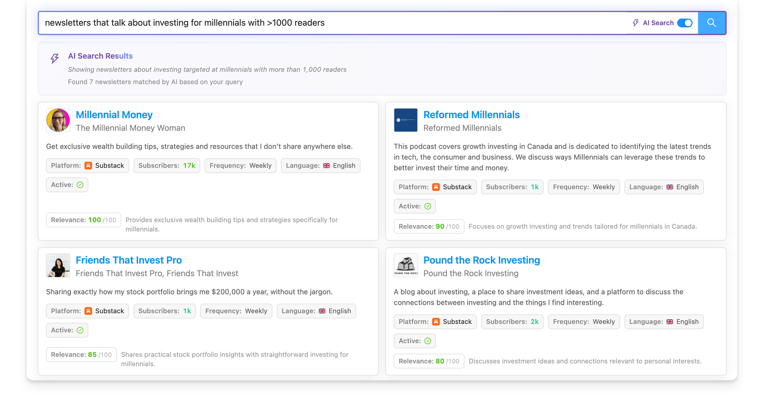
Task: Click the Subscribers 17k badge on Millennial Money
Action: (x=167, y=165)
